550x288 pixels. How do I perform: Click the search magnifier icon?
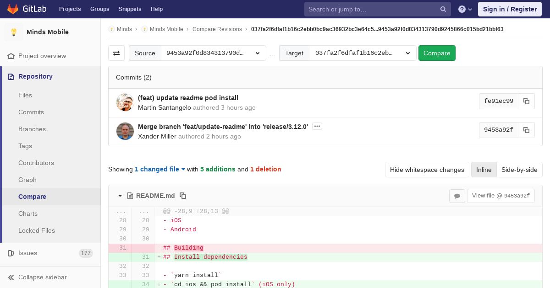(443, 9)
